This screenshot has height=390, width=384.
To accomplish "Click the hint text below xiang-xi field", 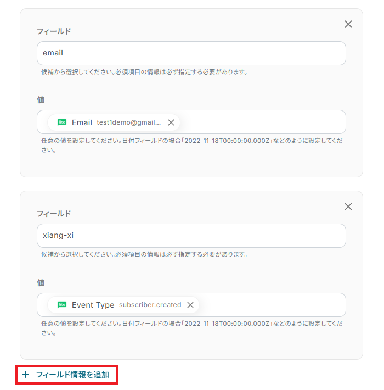I will click(x=144, y=254).
